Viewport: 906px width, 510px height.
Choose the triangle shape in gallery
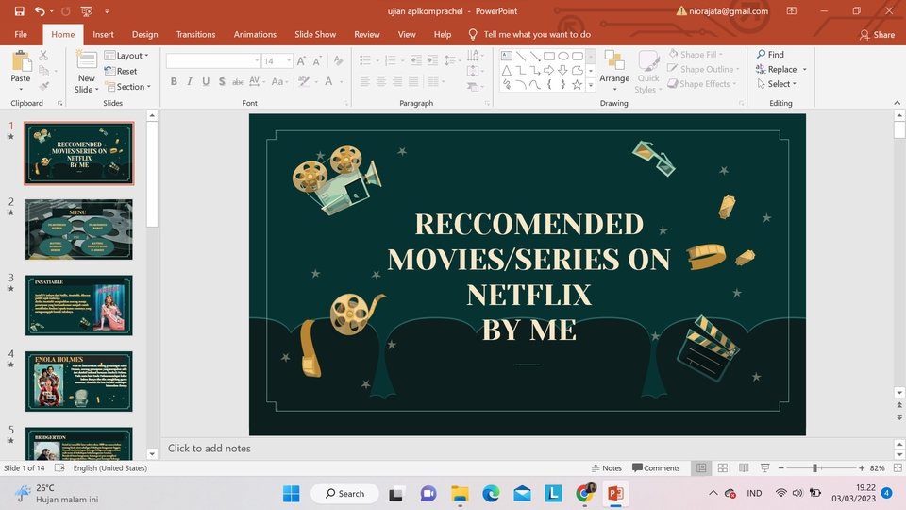506,71
